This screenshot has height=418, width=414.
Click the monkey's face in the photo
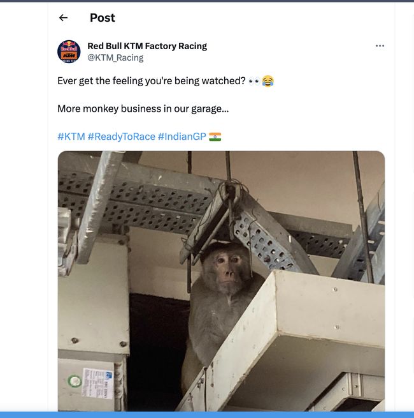226,269
